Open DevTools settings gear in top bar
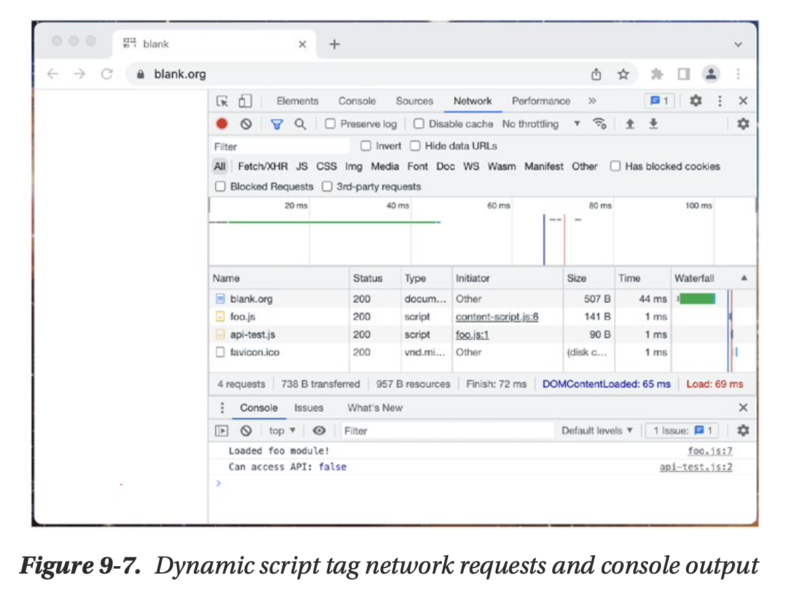 click(695, 101)
